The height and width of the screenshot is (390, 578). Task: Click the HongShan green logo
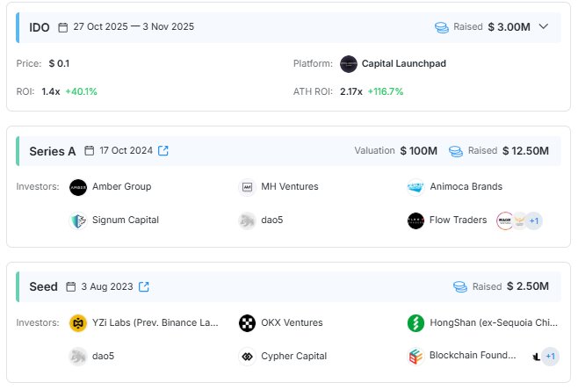pos(416,323)
